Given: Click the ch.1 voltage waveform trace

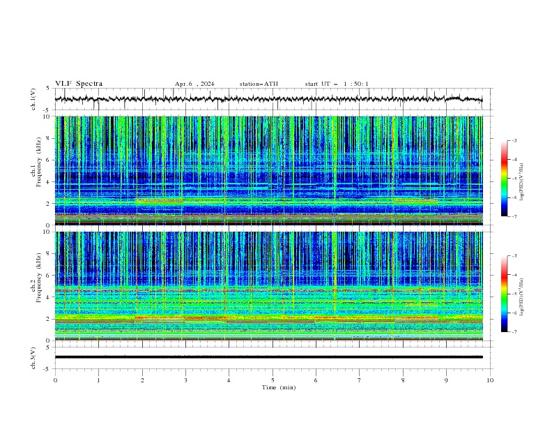Looking at the screenshot, I should [x=268, y=99].
